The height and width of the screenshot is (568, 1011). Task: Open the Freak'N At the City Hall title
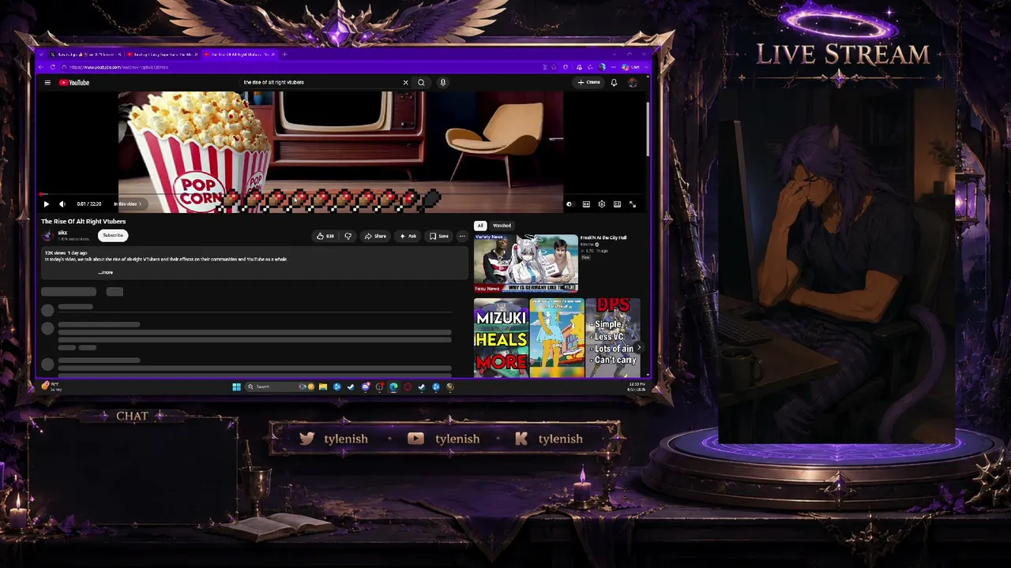(603, 237)
